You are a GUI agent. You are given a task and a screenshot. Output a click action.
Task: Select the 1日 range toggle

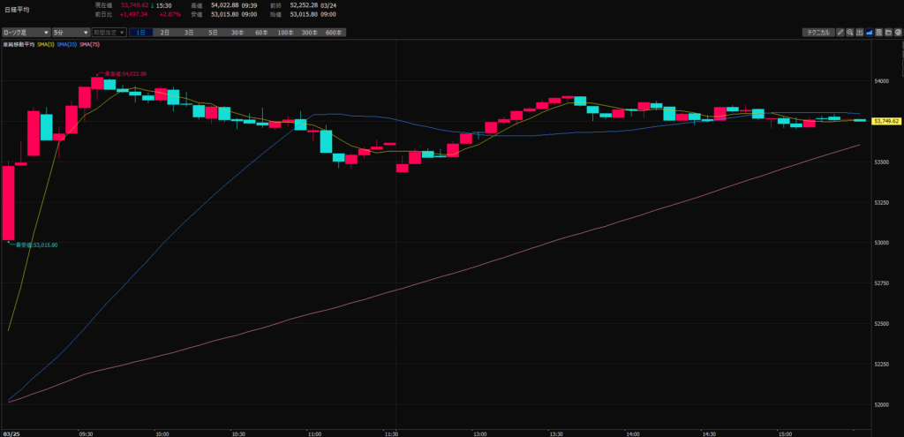[141, 33]
